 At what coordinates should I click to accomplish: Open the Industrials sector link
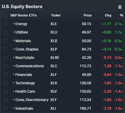click(24, 109)
